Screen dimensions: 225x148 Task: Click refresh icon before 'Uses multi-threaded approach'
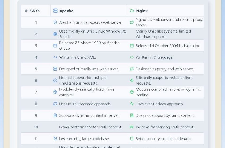click(55, 104)
